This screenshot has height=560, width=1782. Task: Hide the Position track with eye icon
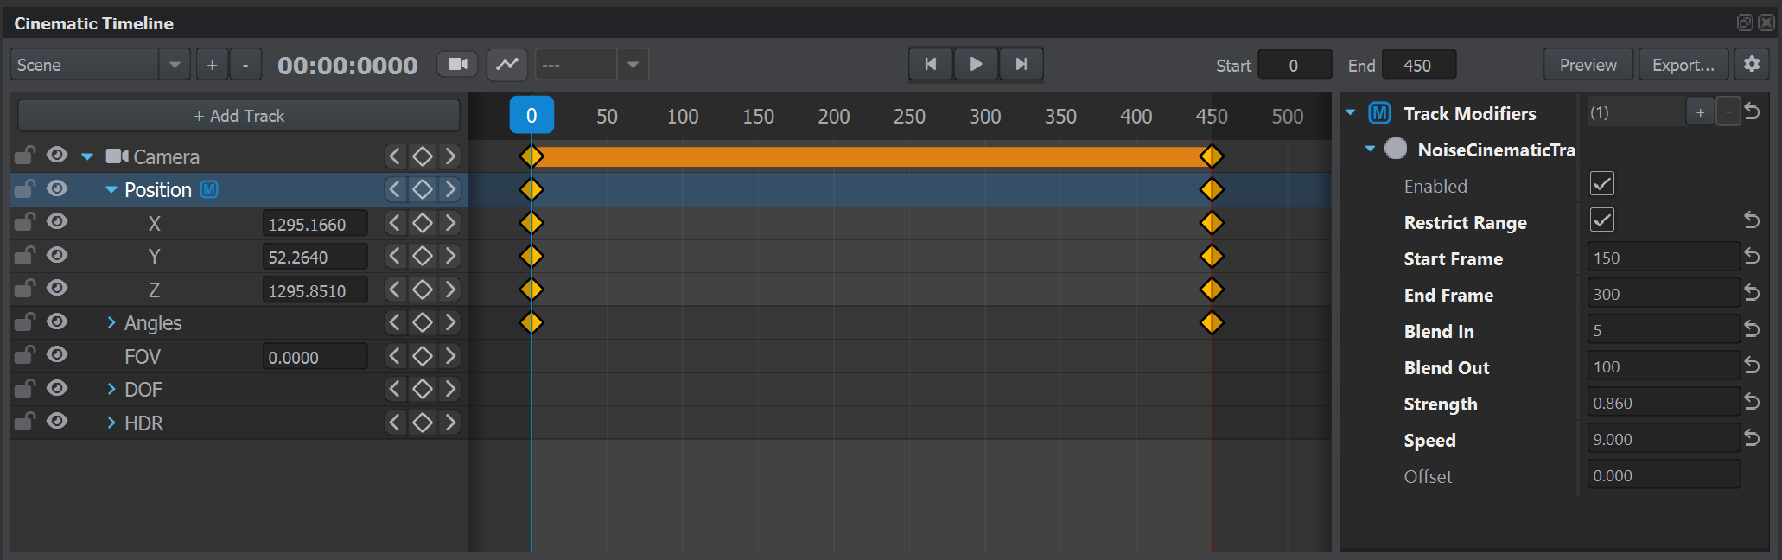(57, 188)
